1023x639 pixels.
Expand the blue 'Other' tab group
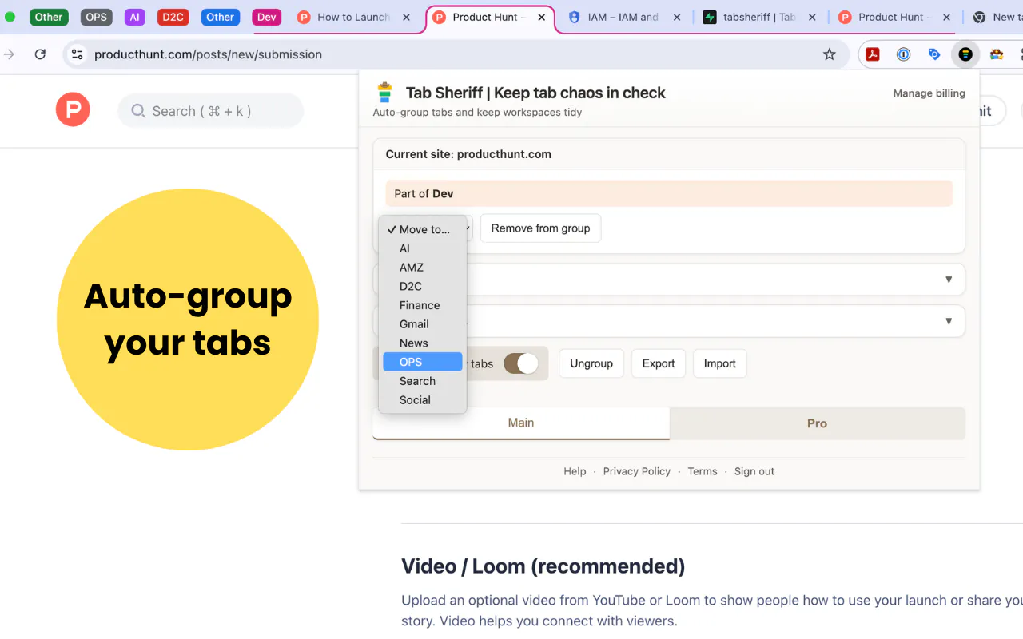[220, 17]
